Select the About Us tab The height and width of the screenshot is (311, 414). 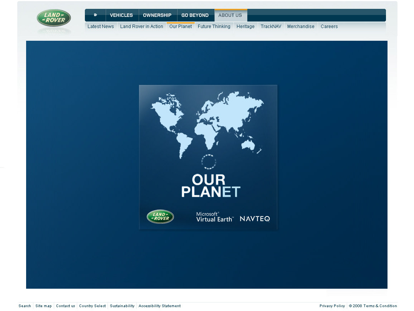point(230,15)
